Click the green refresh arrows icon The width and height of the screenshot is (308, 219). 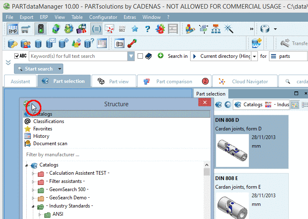click(56, 29)
